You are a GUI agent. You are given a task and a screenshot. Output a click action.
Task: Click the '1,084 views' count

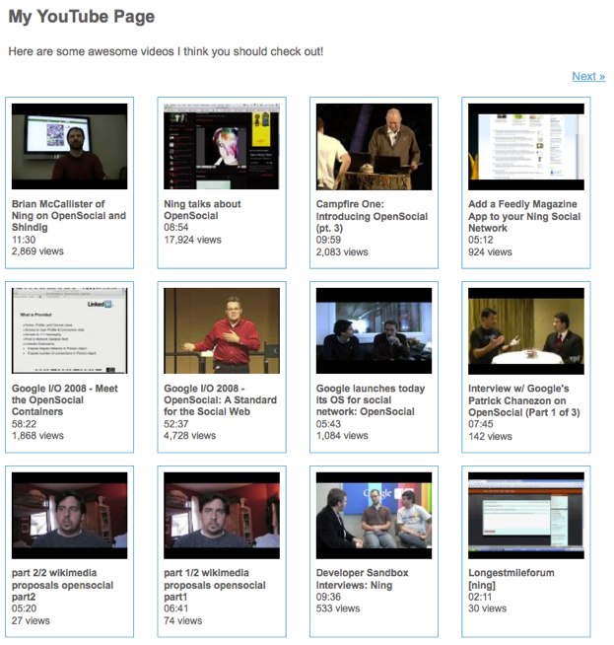pos(342,435)
